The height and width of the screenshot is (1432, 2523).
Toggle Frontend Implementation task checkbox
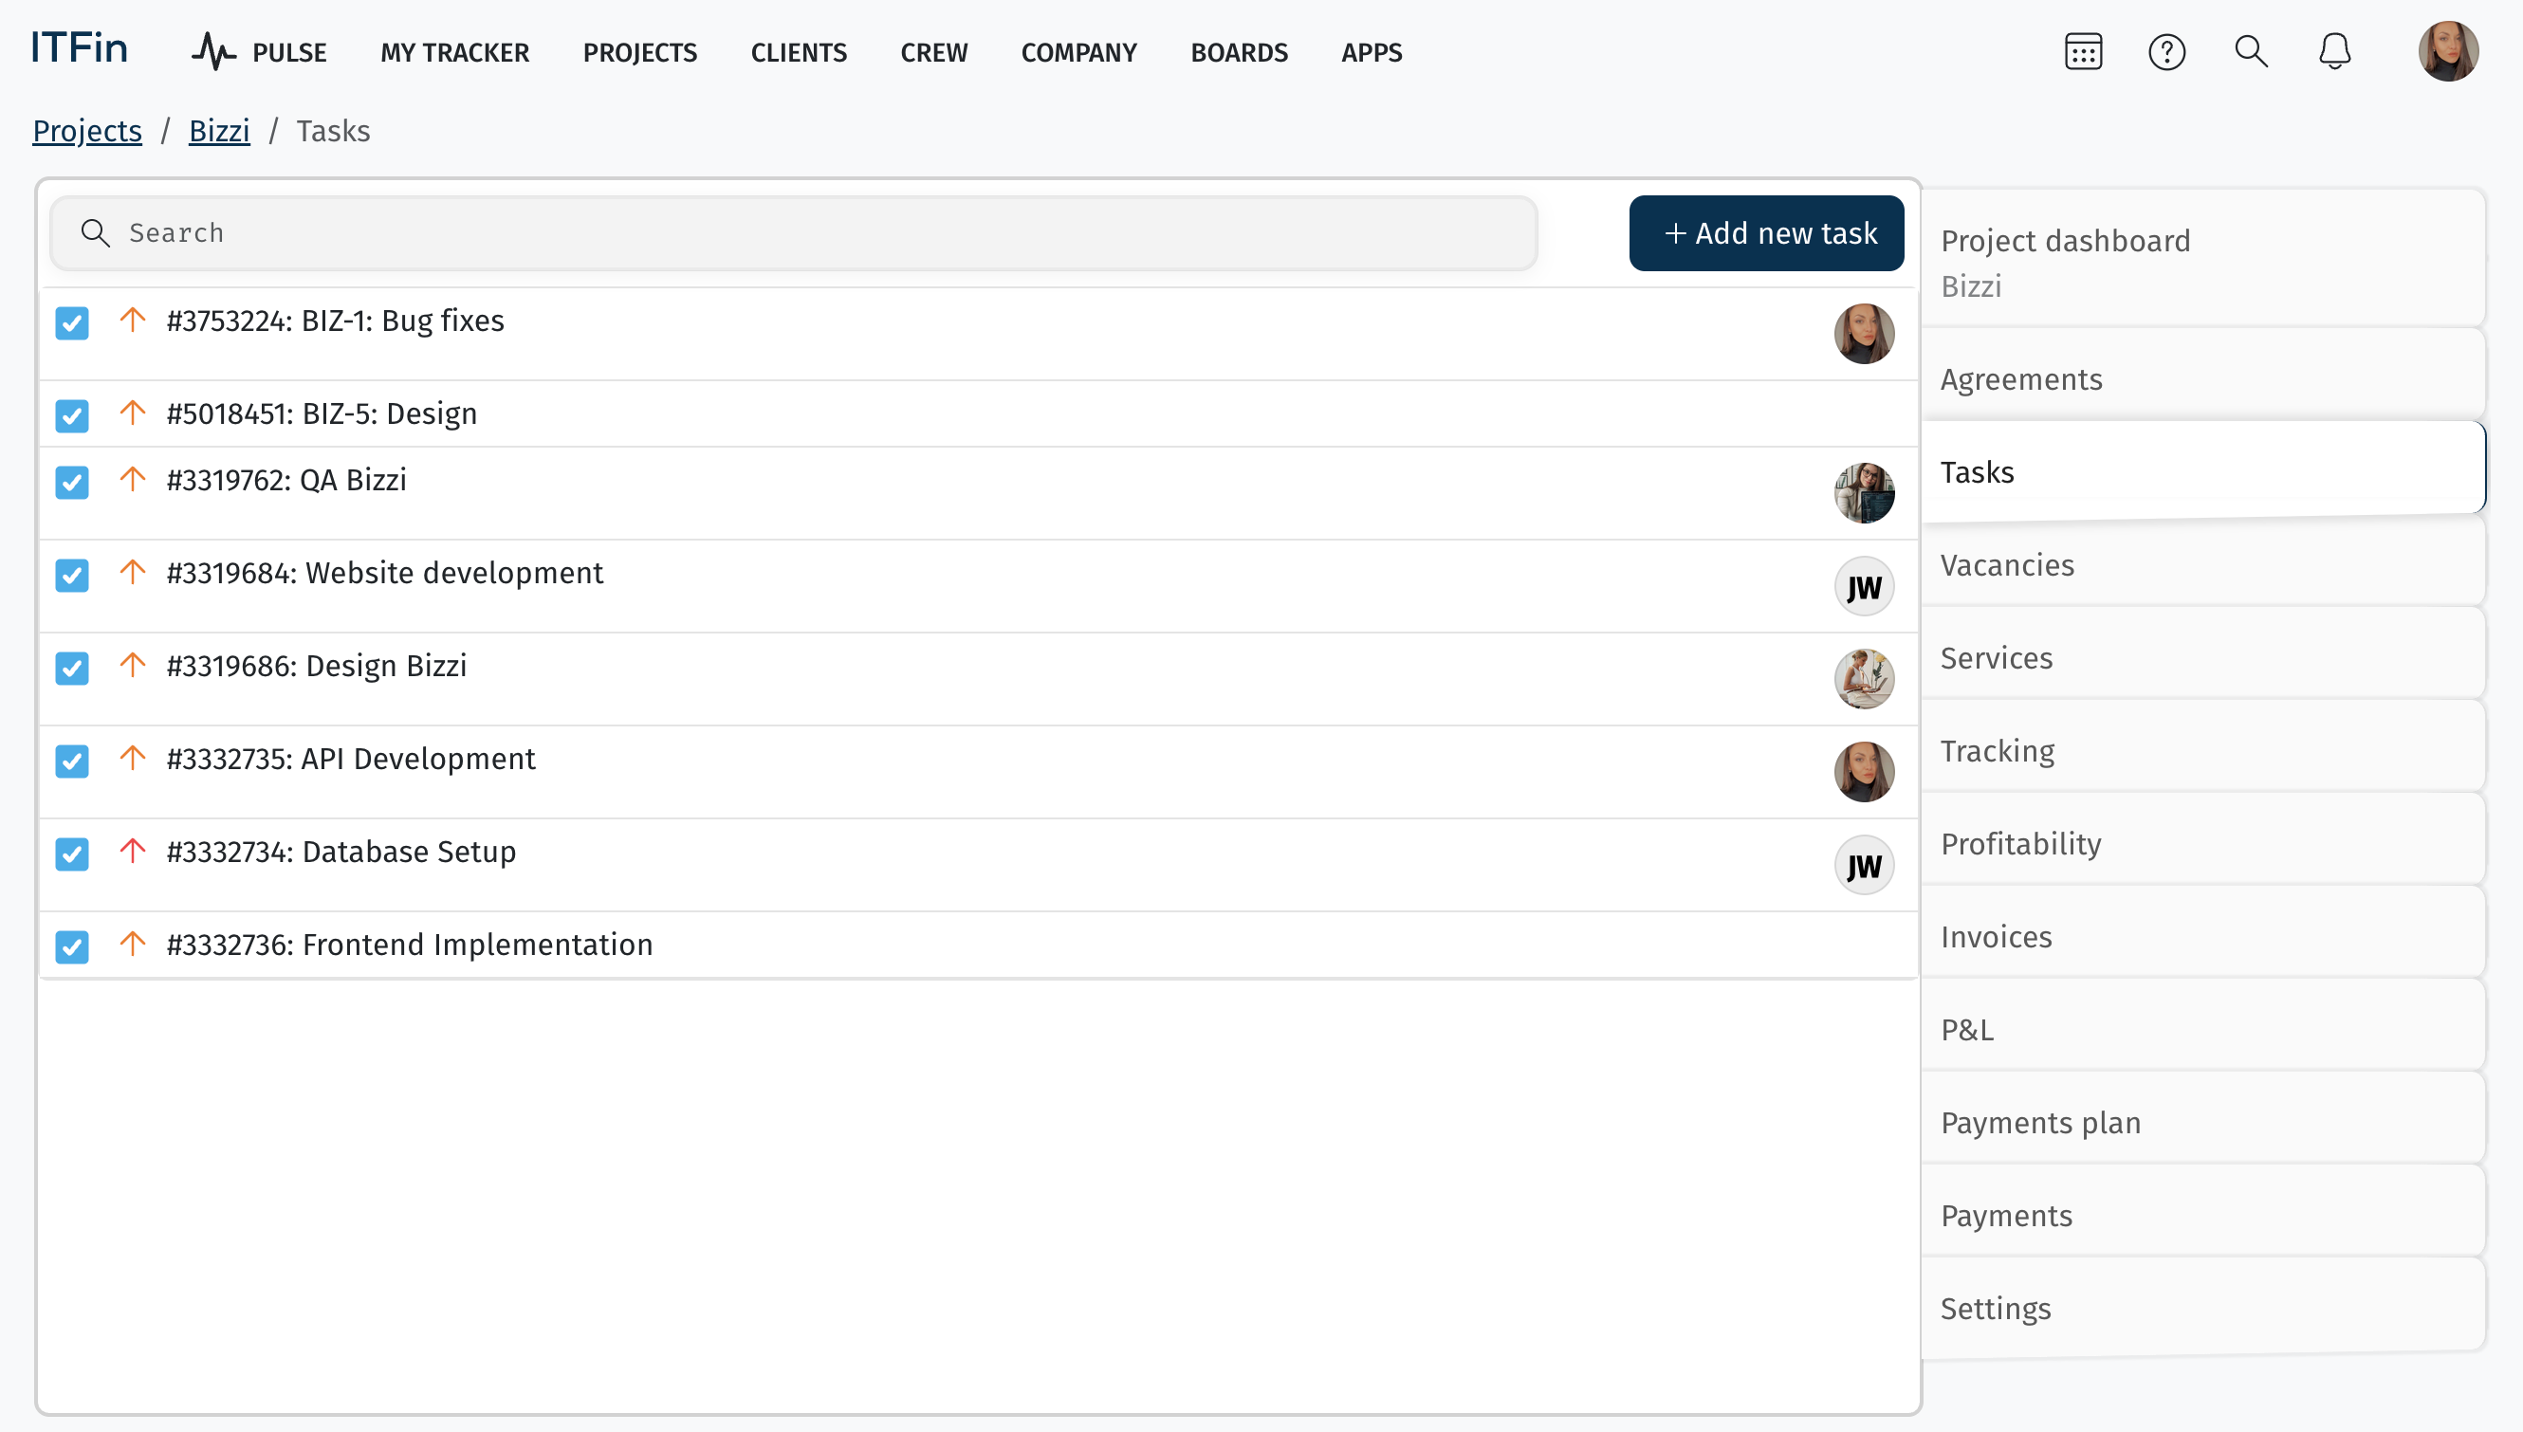(72, 946)
